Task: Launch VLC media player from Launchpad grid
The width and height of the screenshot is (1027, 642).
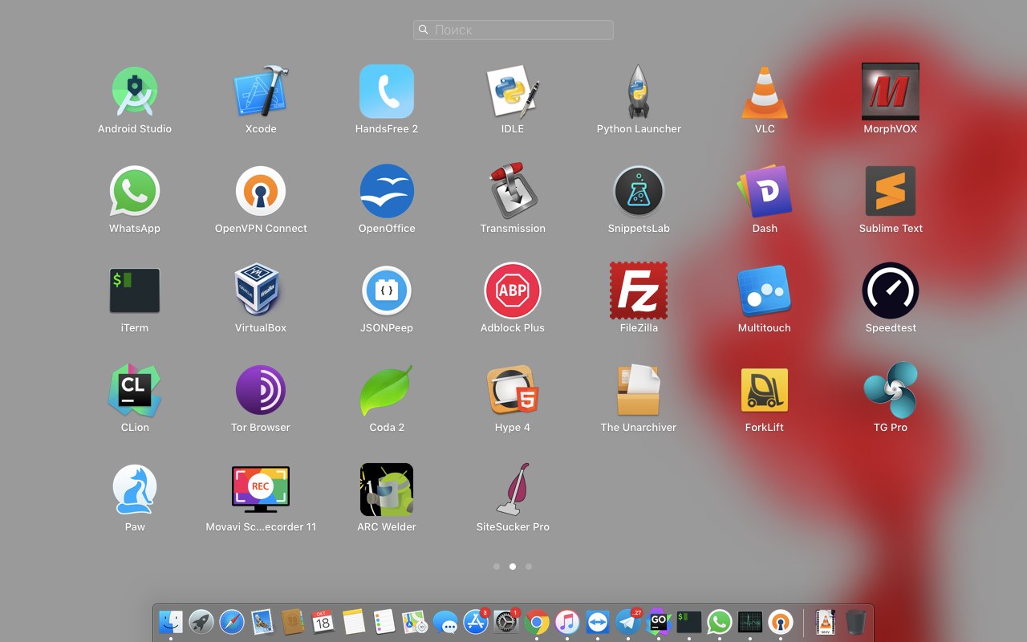Action: (765, 91)
